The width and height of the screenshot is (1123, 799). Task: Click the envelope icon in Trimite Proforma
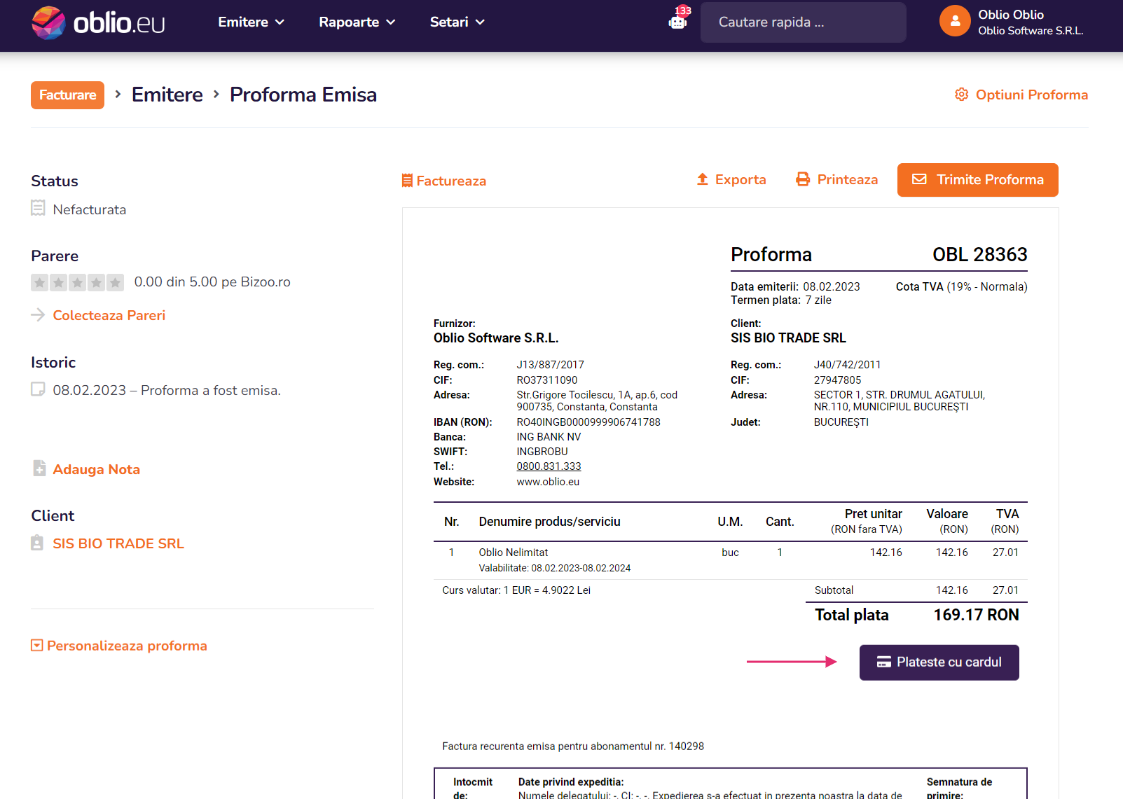(x=919, y=179)
